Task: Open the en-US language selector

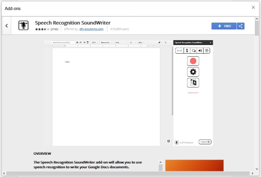Action: coord(179,51)
